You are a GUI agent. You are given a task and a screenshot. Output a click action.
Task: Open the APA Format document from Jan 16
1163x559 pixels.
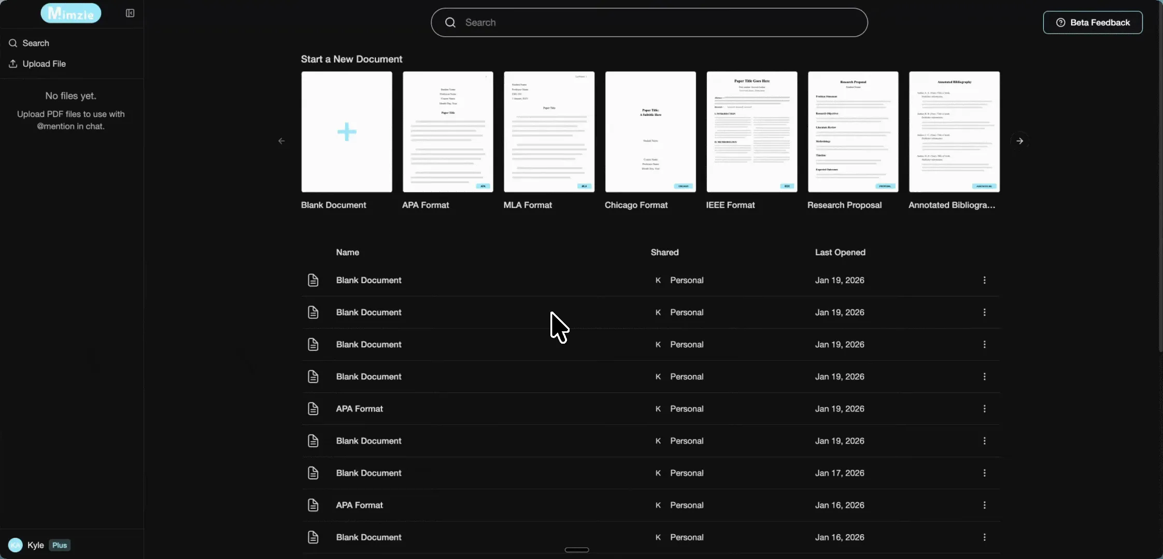click(360, 505)
